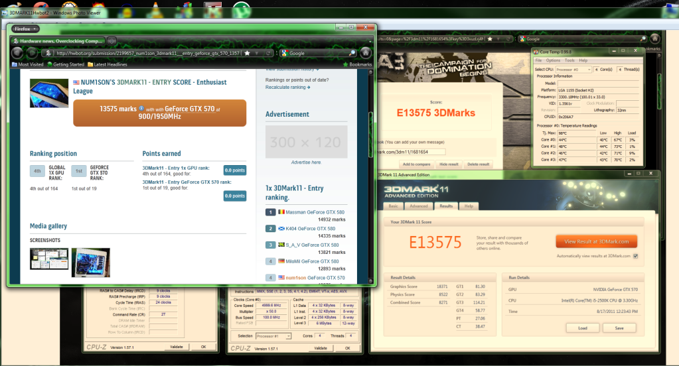
Task: Click Add to compare button
Action: click(416, 164)
